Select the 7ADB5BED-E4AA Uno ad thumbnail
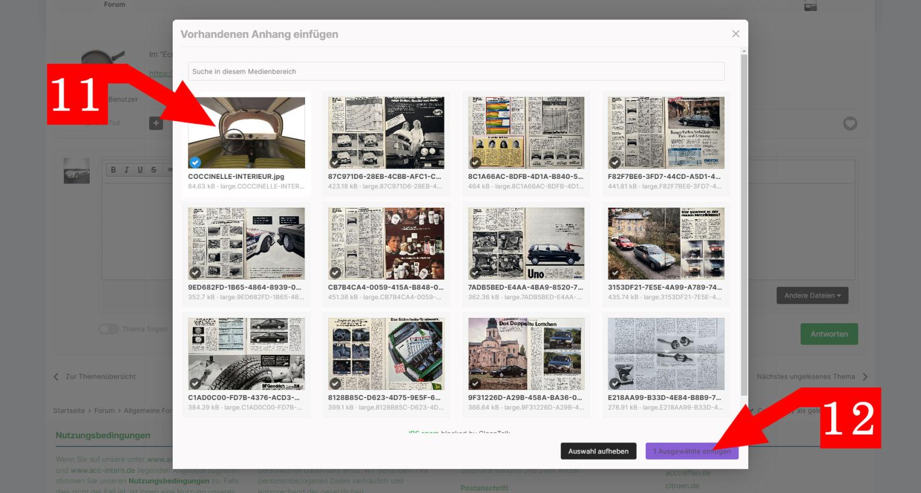 [x=526, y=243]
